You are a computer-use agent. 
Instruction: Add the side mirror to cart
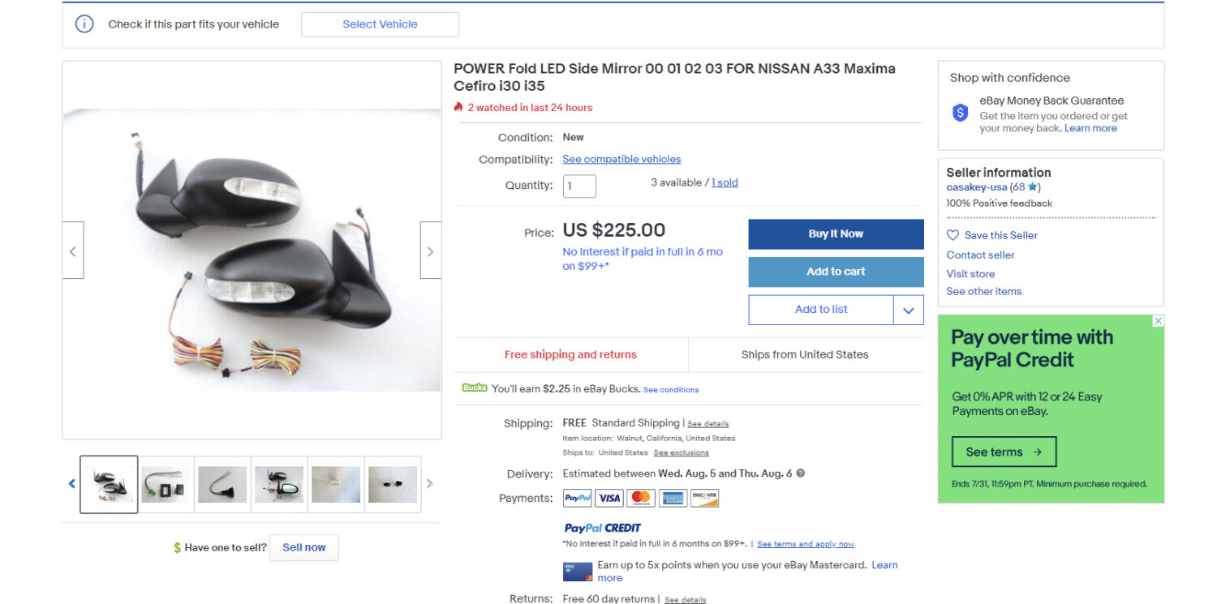click(x=836, y=272)
